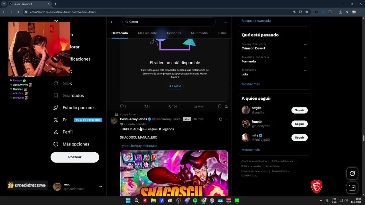Open Grok in the left sidebar
This screenshot has width=365, height=205.
pos(63,83)
